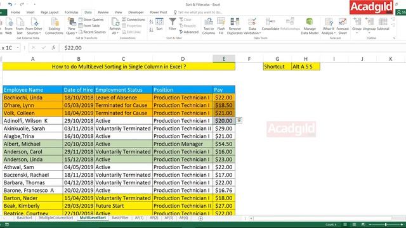This screenshot has width=406, height=228.
Task: Click the $54.50 pay cell
Action: tap(224, 144)
